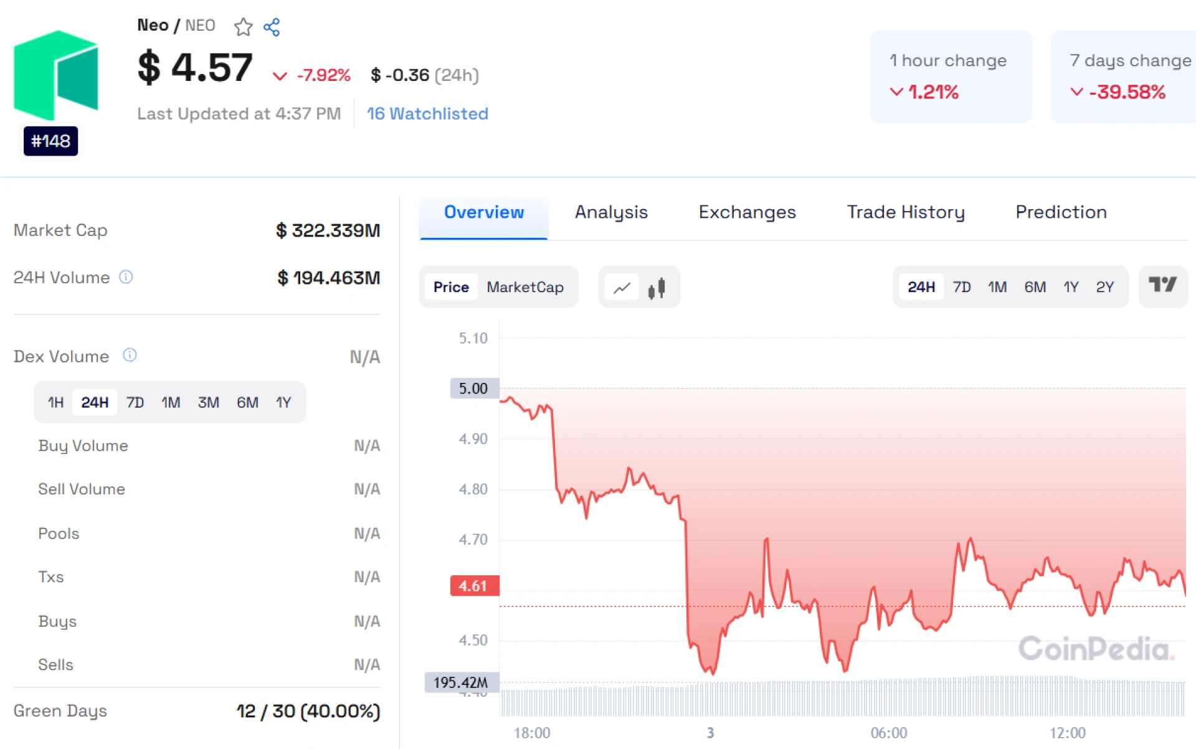Switch to line chart view icon
Image resolution: width=1196 pixels, height=749 pixels.
(x=622, y=288)
